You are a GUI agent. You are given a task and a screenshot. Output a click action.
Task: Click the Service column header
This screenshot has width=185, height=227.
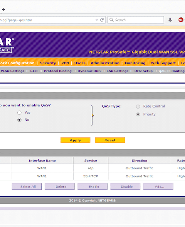[91, 160]
